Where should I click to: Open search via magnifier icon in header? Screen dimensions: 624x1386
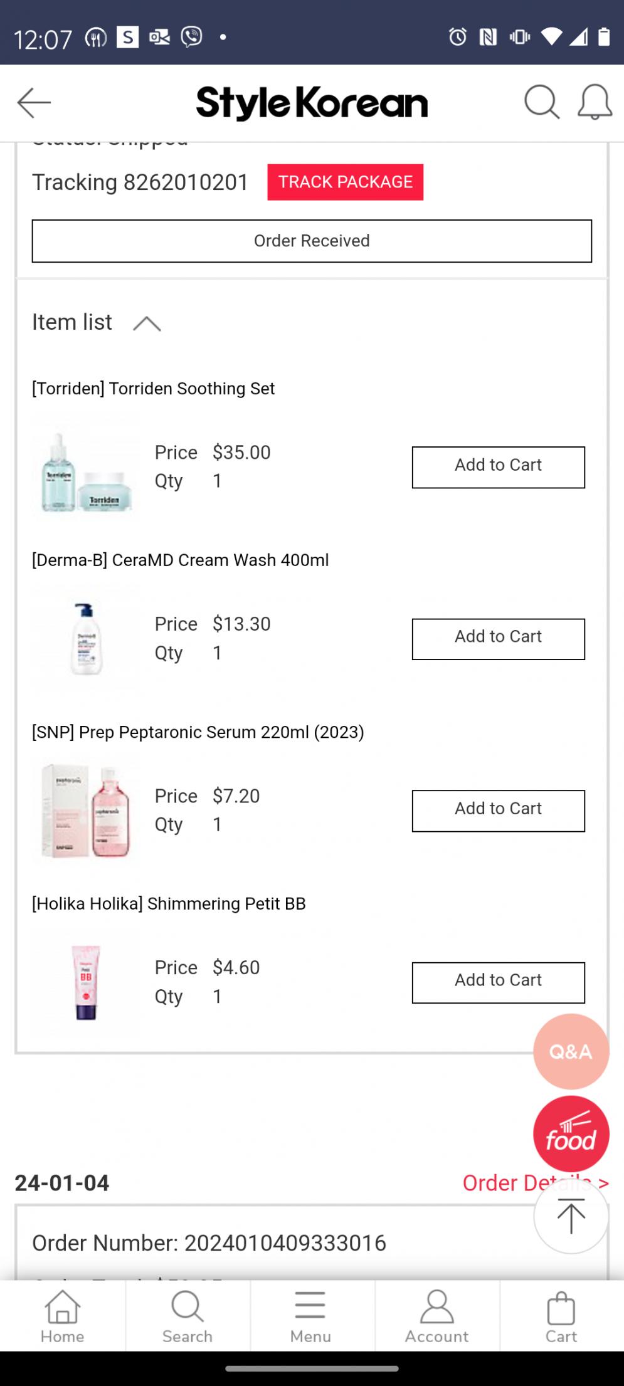541,102
